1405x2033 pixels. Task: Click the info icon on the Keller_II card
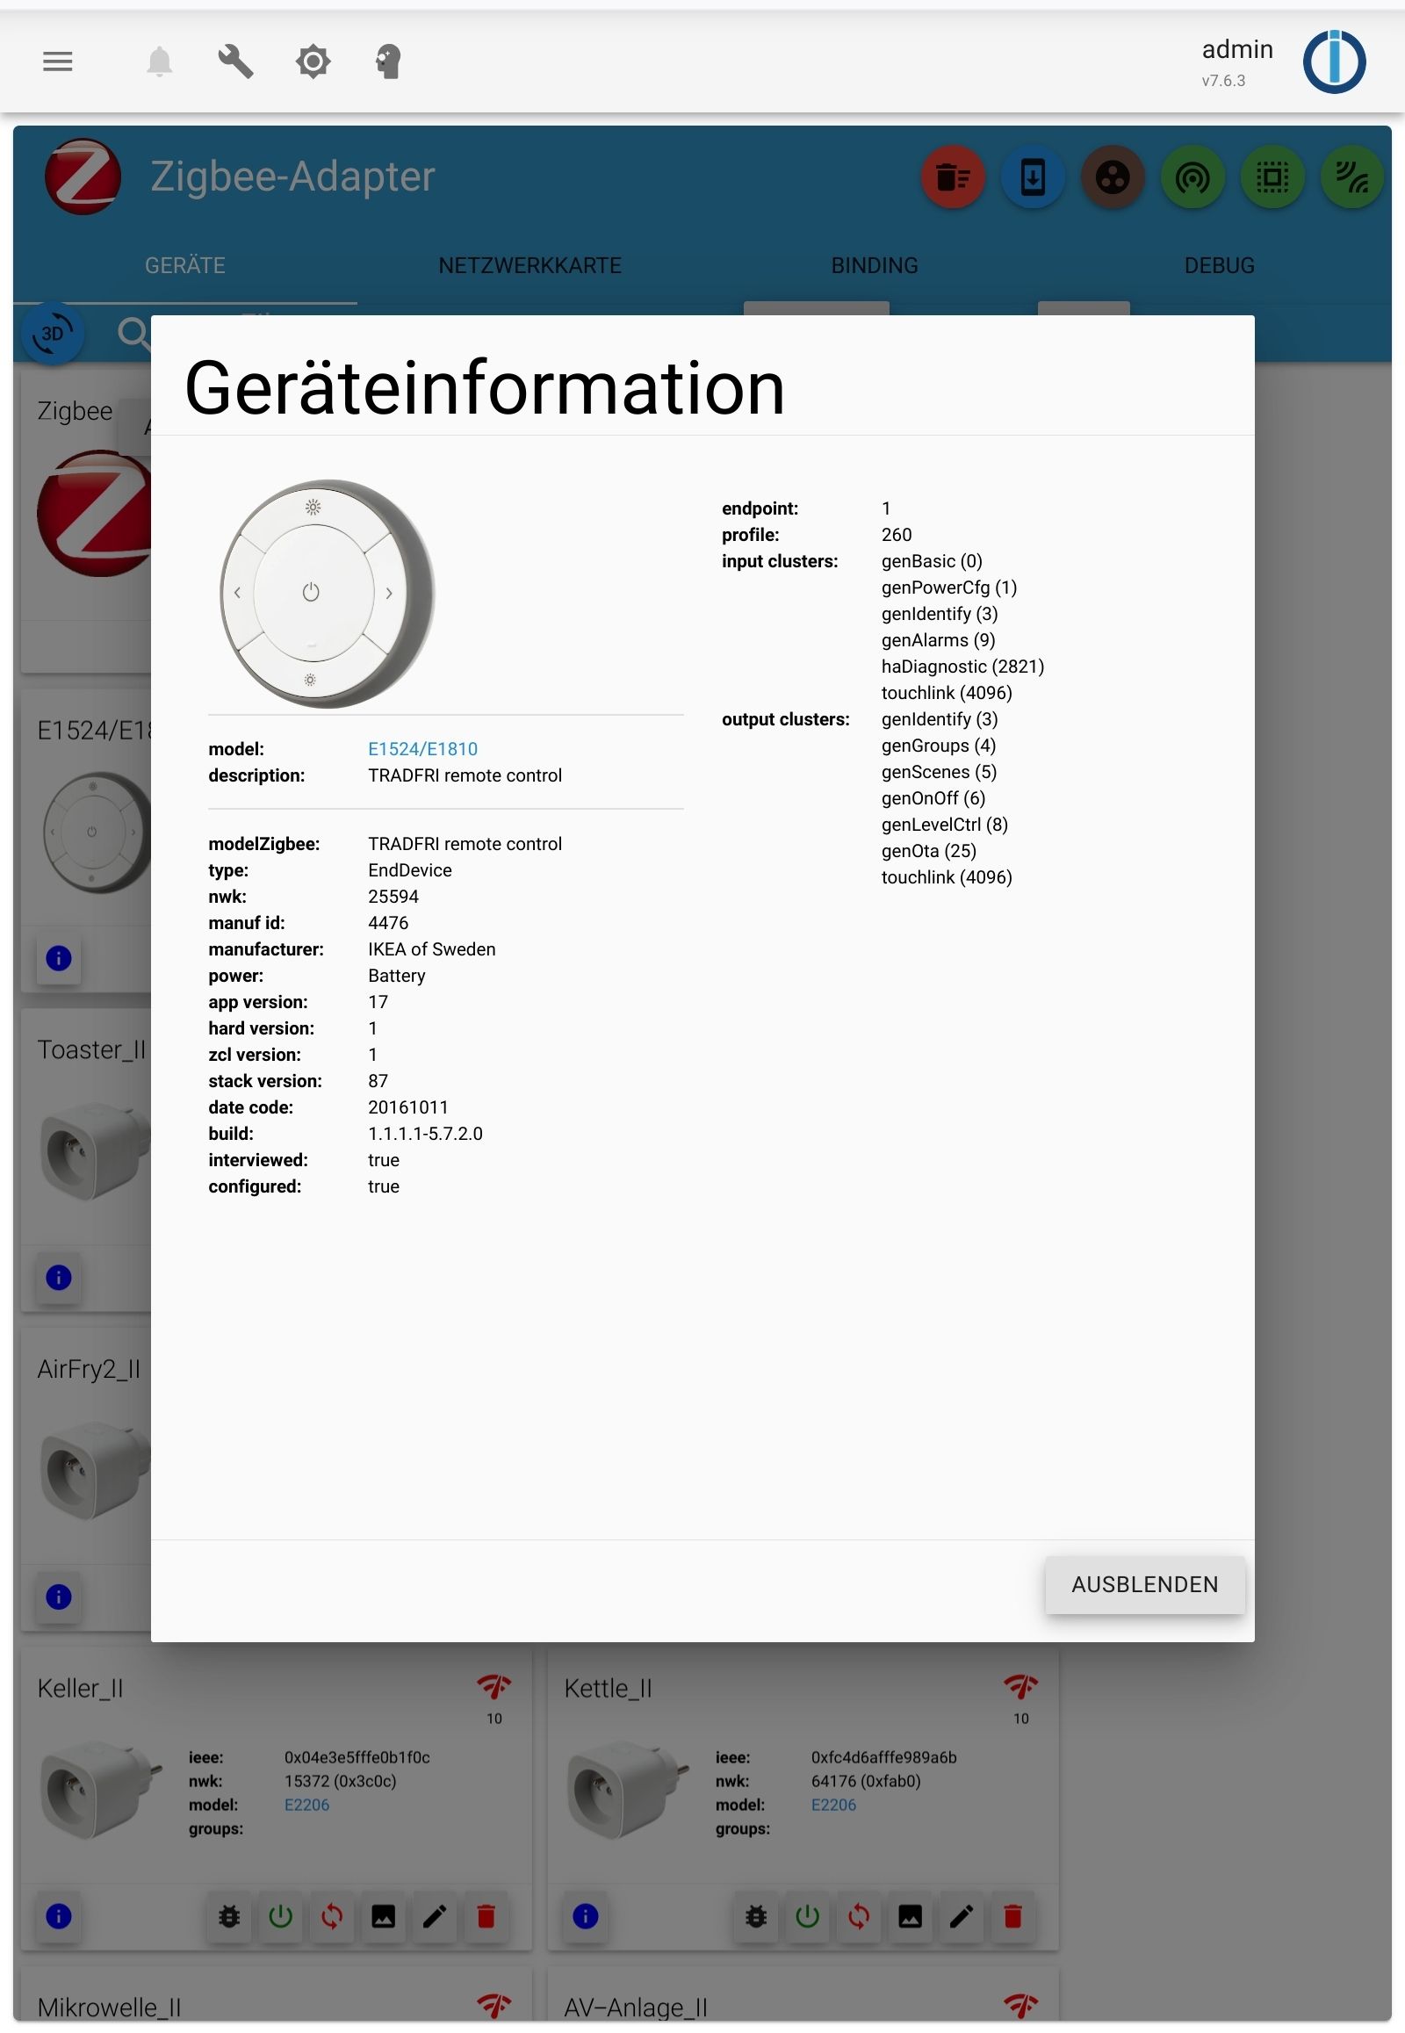tap(58, 1917)
